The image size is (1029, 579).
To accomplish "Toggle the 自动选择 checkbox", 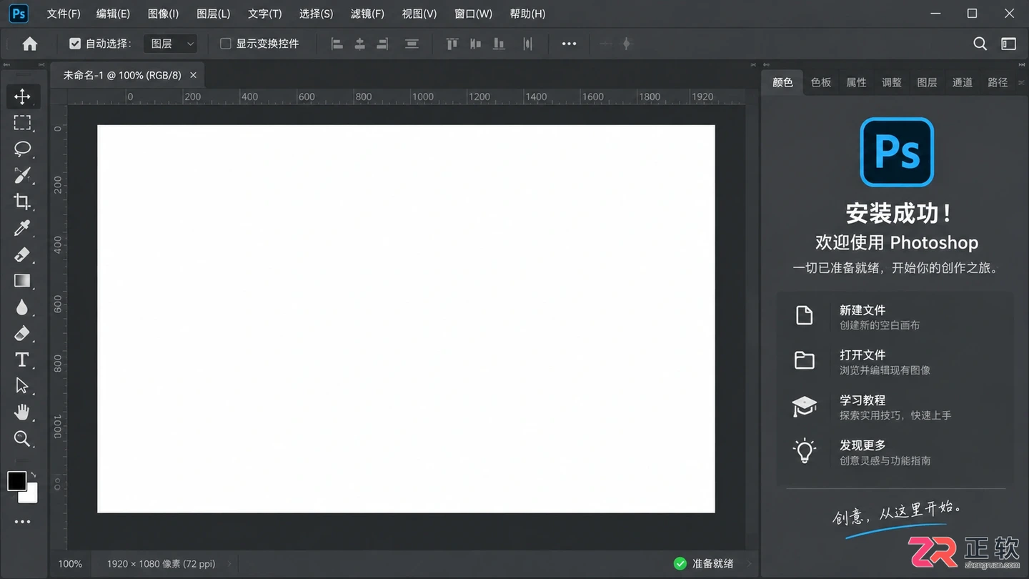I will 75,44.
